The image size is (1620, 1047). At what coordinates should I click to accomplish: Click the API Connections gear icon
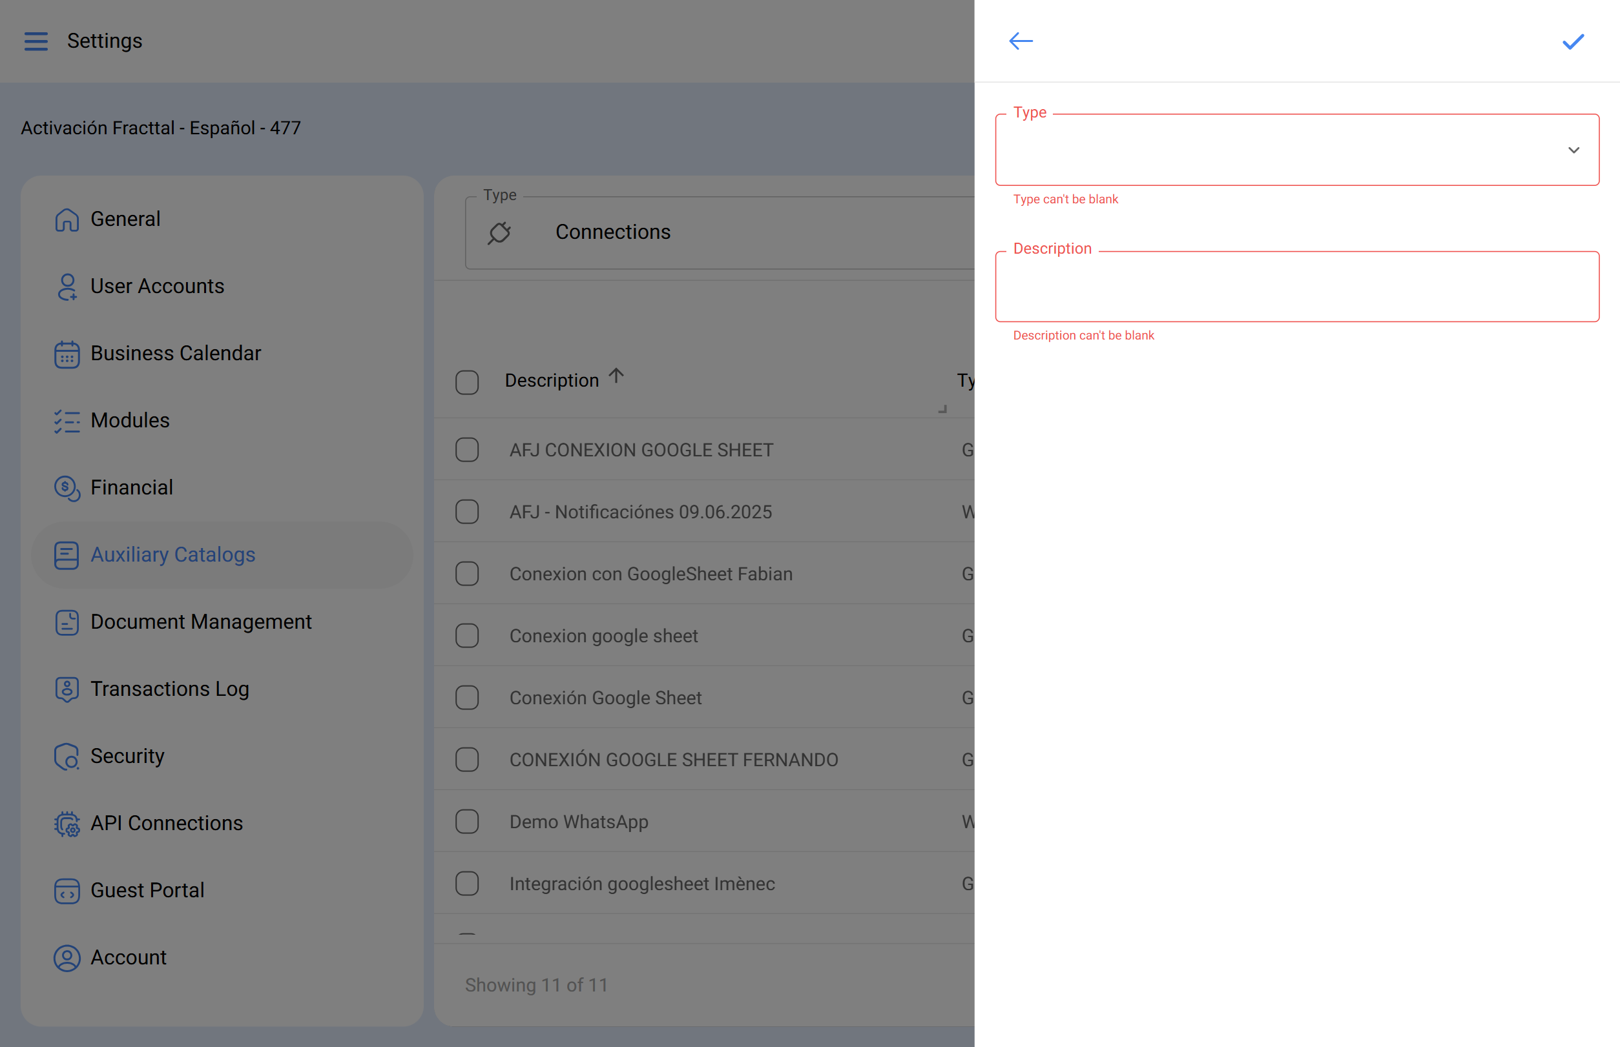(x=67, y=823)
